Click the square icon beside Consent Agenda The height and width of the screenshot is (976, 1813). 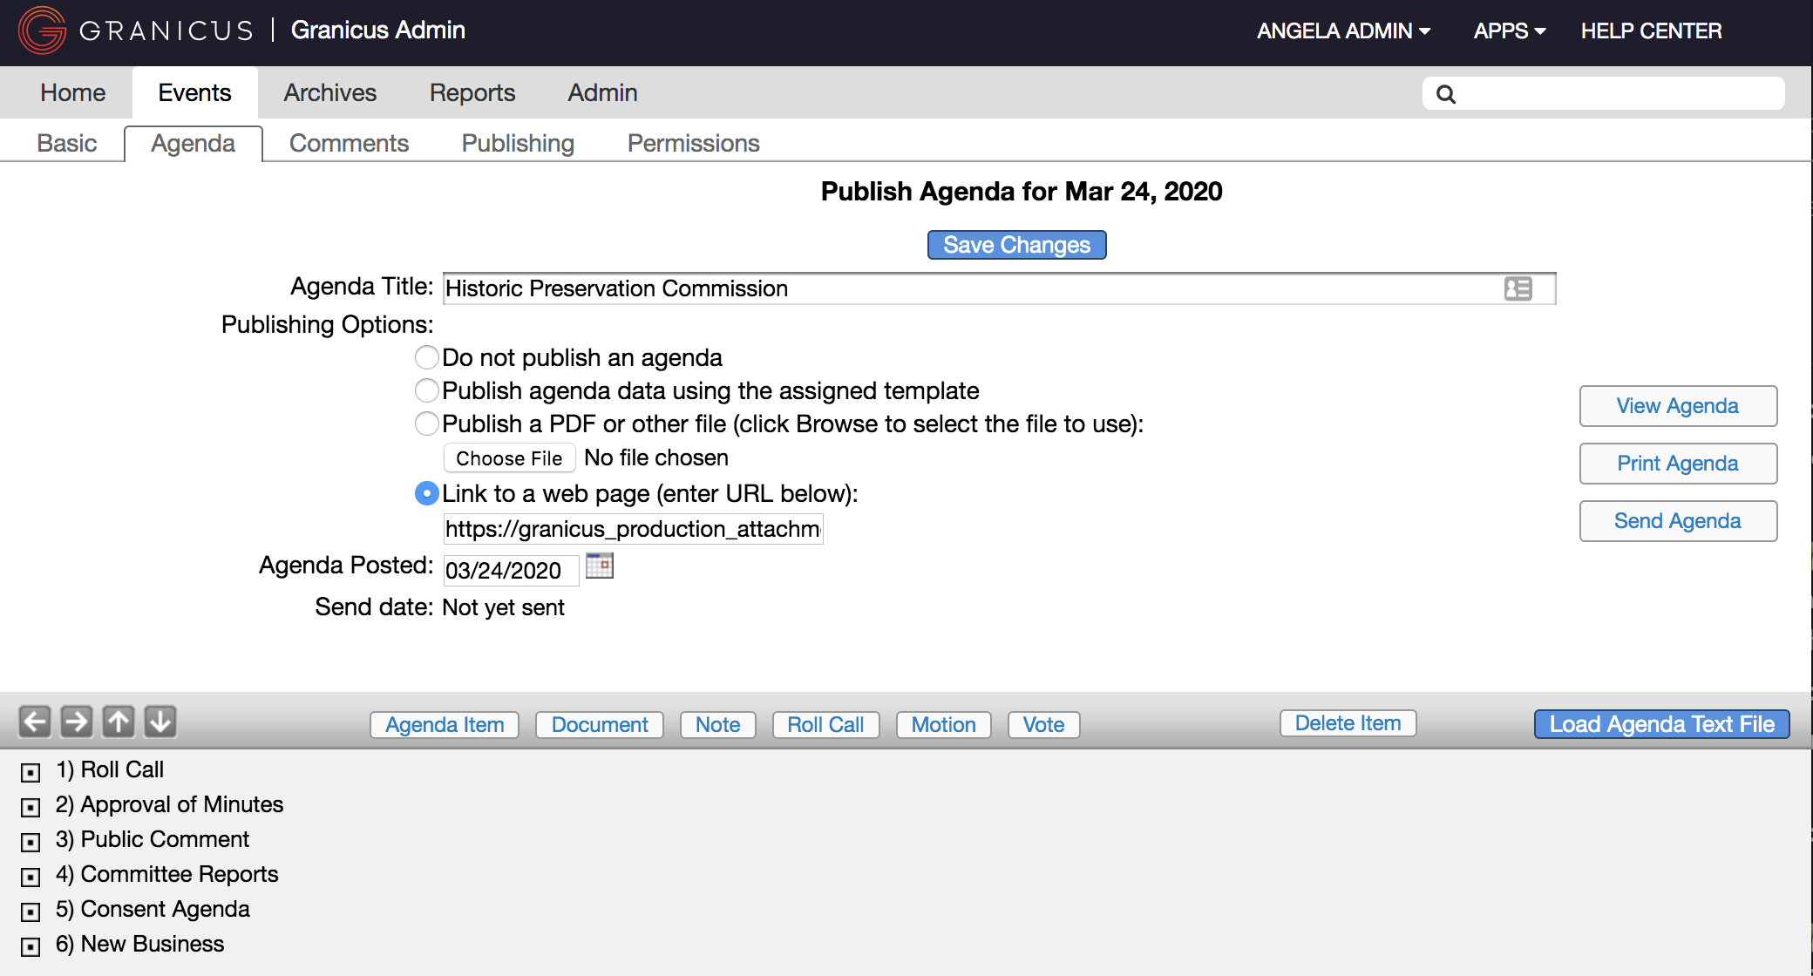pyautogui.click(x=31, y=912)
